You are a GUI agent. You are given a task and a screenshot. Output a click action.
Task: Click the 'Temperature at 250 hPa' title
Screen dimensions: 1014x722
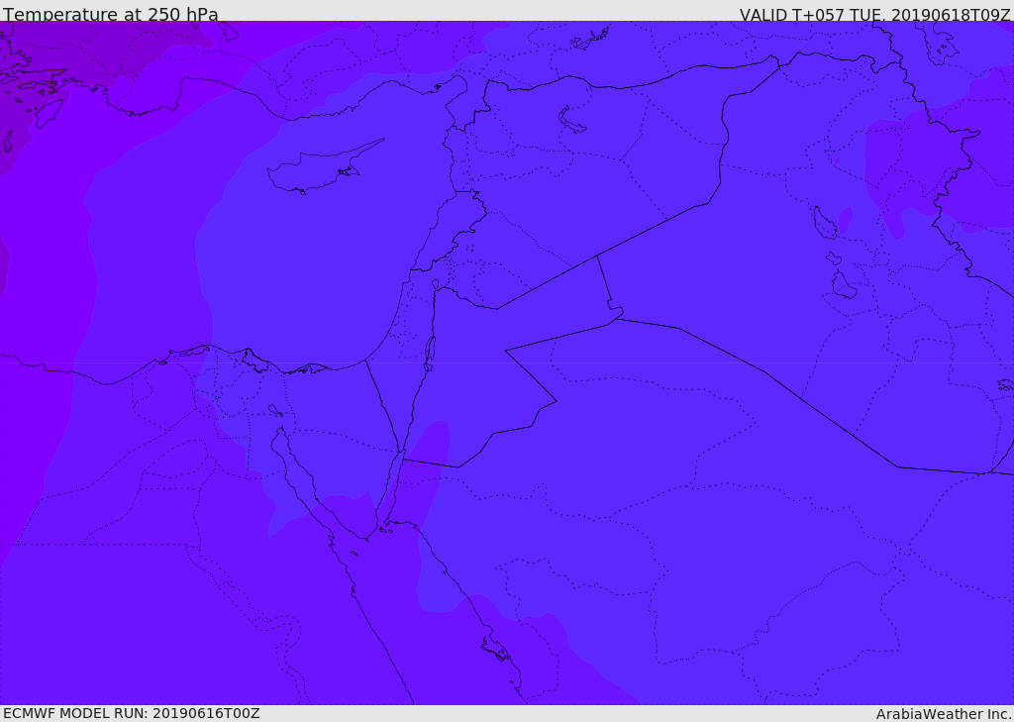coord(111,14)
